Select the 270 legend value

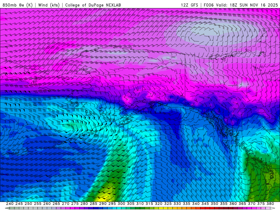click(65, 204)
